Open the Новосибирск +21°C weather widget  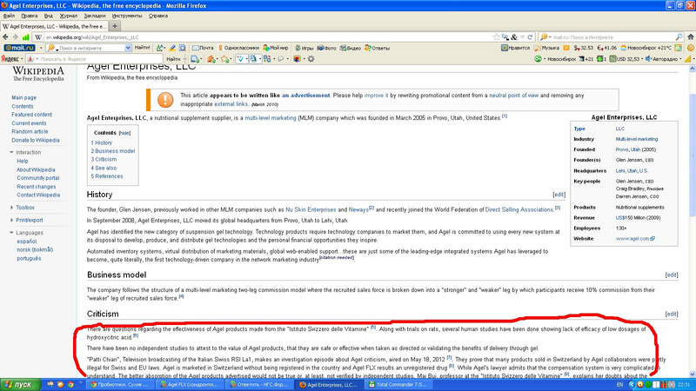tap(646, 48)
